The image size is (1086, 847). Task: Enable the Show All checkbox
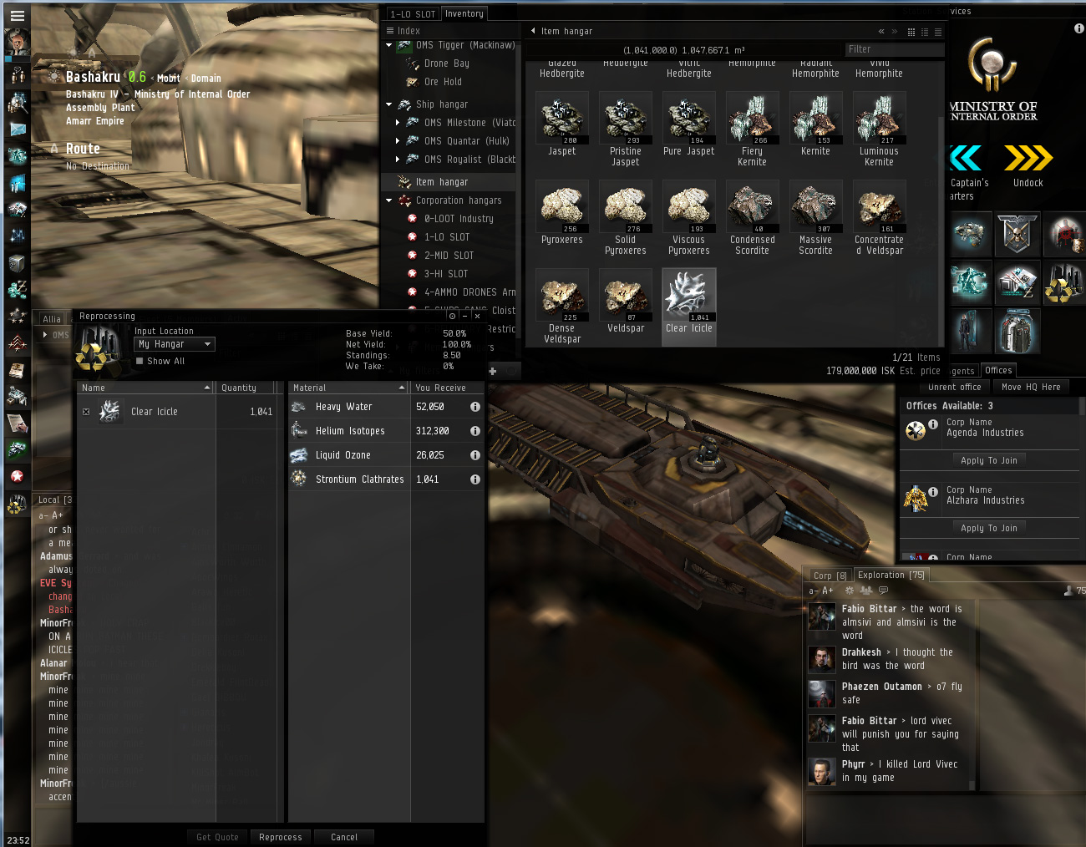tap(140, 361)
